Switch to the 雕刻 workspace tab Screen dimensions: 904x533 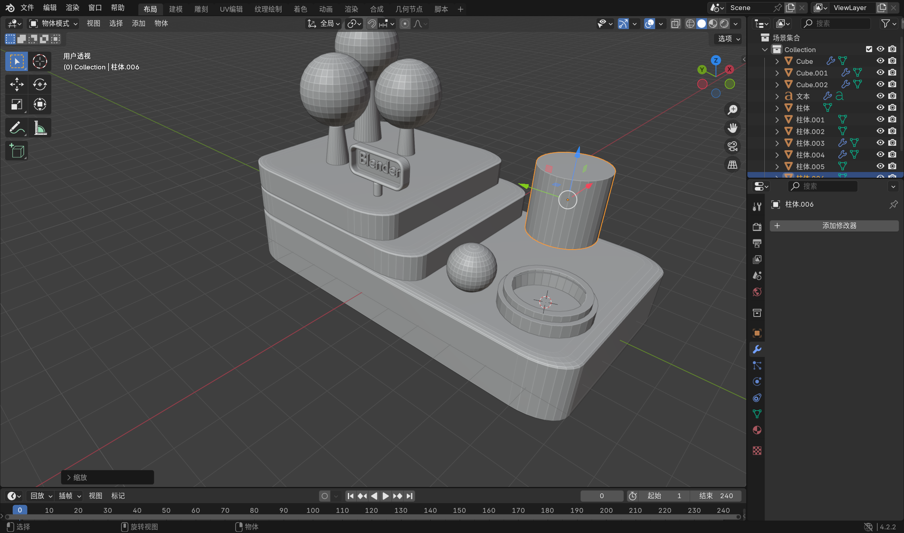201,9
